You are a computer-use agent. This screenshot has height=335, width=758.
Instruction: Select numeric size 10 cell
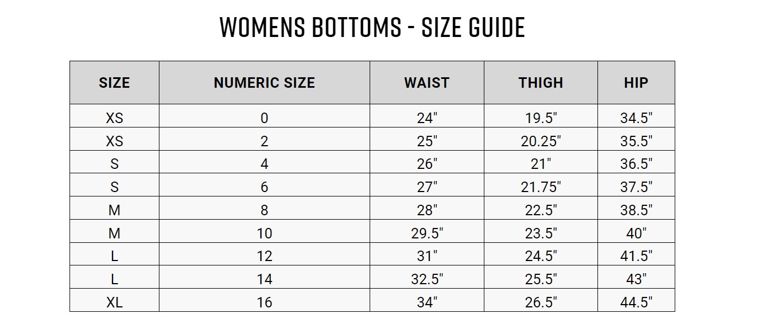pyautogui.click(x=264, y=233)
